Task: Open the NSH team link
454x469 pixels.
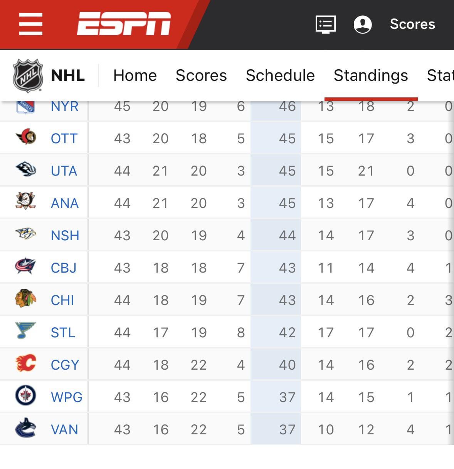Action: tap(65, 236)
